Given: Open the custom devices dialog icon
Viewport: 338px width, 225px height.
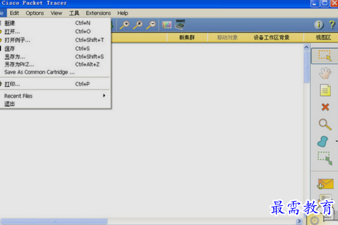Looking at the screenshot, I should pos(180,25).
